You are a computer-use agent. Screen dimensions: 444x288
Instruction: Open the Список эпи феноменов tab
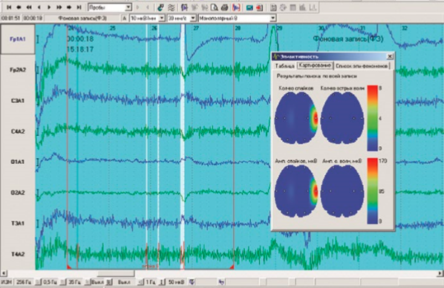(x=362, y=66)
